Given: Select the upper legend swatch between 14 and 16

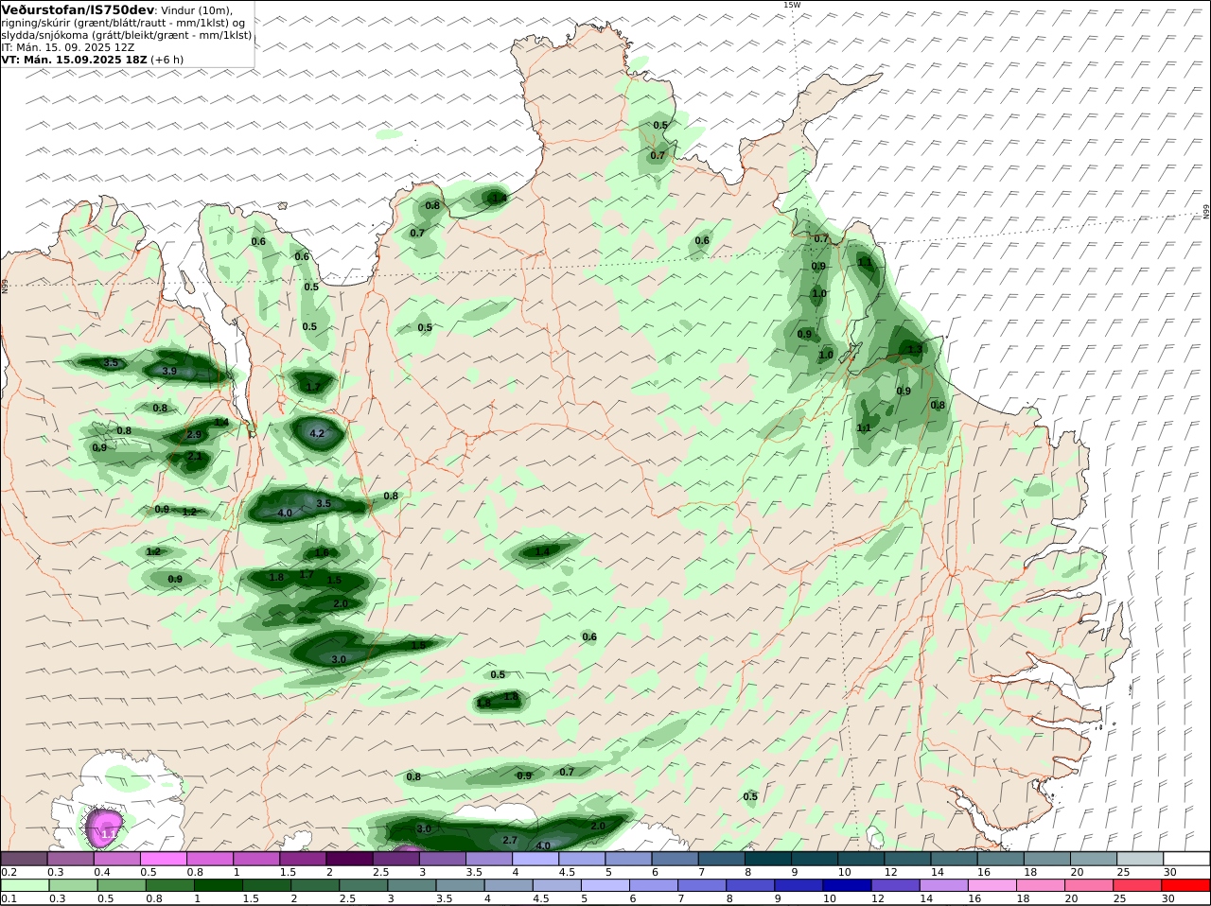Looking at the screenshot, I should tap(955, 858).
